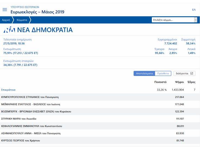
Task: Click the Ευρωεκλογές – Μάιος 2019 title
Action: 38,12
